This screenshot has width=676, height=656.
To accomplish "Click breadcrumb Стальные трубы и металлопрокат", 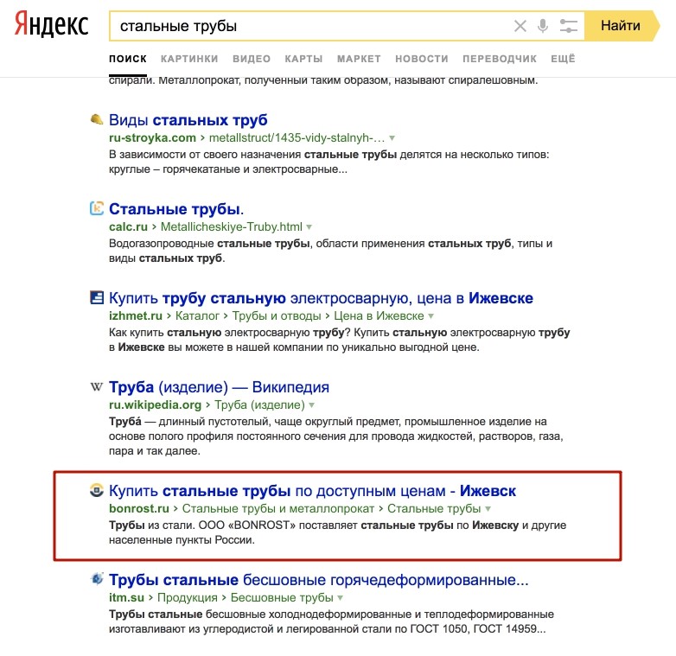I will pos(278,508).
